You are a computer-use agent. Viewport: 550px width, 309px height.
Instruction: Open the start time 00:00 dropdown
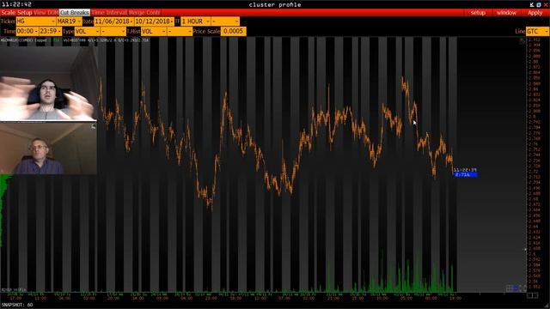27,31
